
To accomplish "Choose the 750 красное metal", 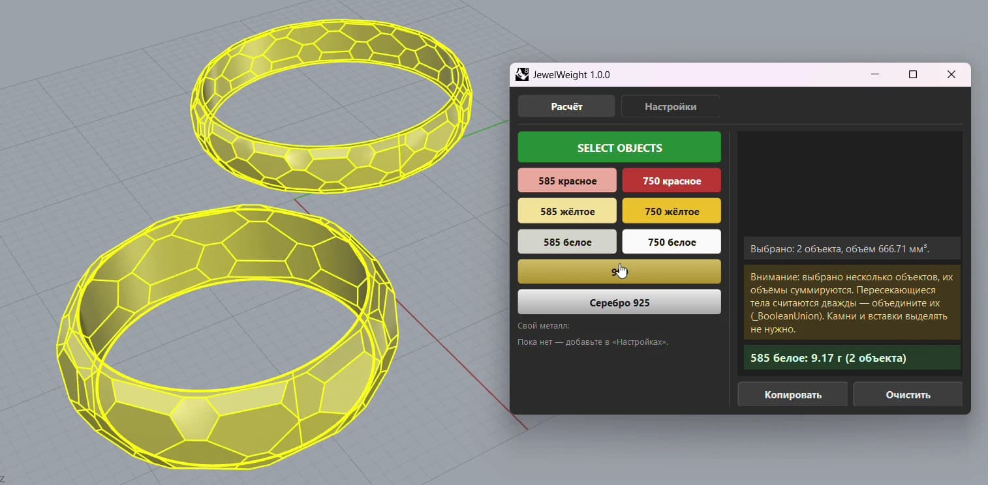I will click(672, 181).
